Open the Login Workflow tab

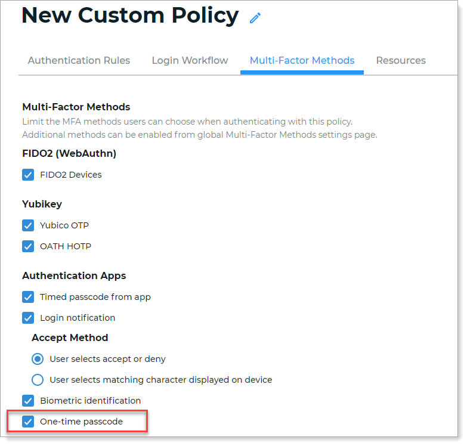click(x=190, y=60)
